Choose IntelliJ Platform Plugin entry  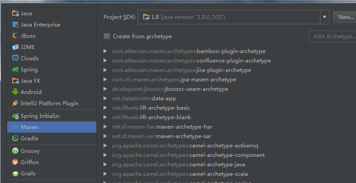point(52,103)
